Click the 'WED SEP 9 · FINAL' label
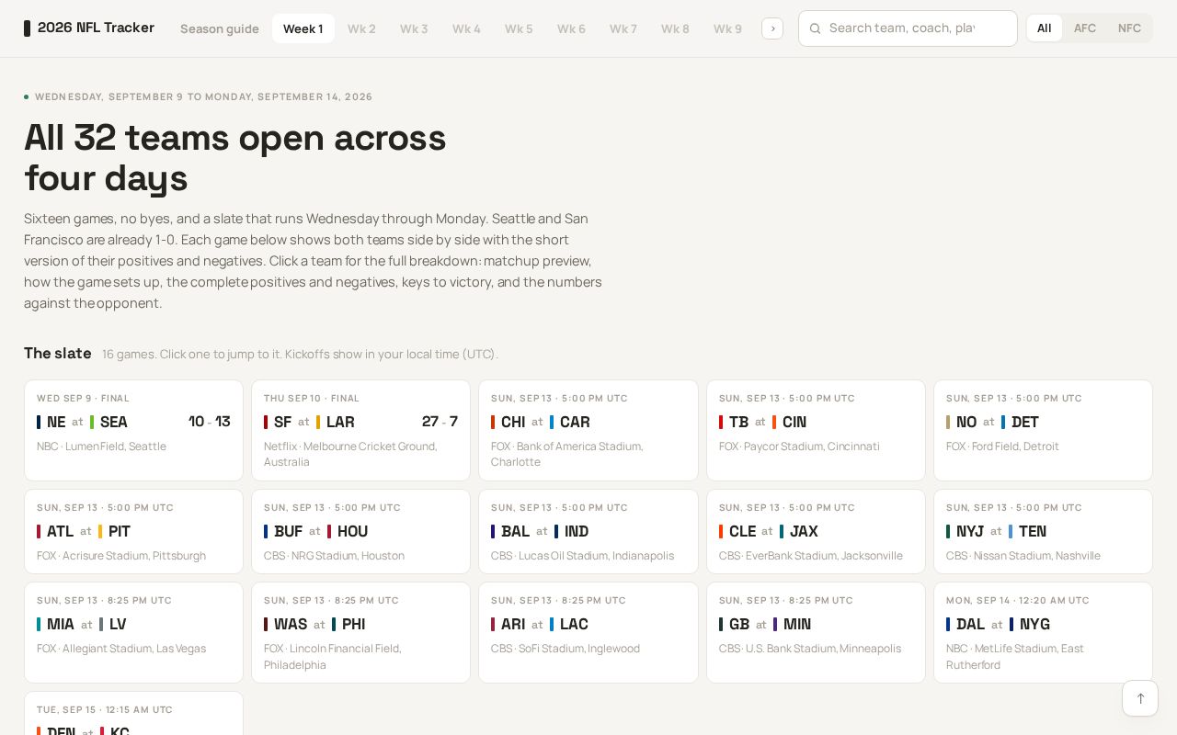 point(83,399)
